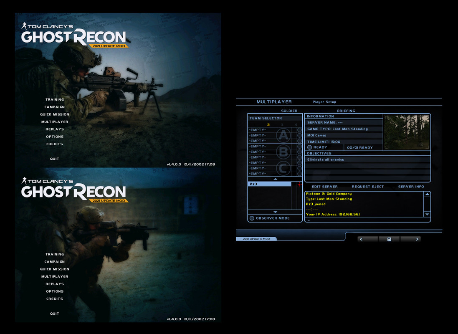Image resolution: width=458 pixels, height=334 pixels.
Task: Click the chat log scroll-down arrow
Action: pyautogui.click(x=427, y=214)
